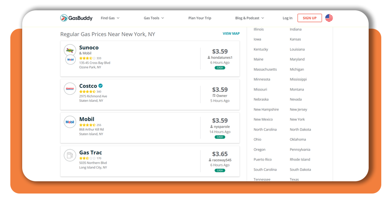Click Sunoco star rating

point(87,58)
